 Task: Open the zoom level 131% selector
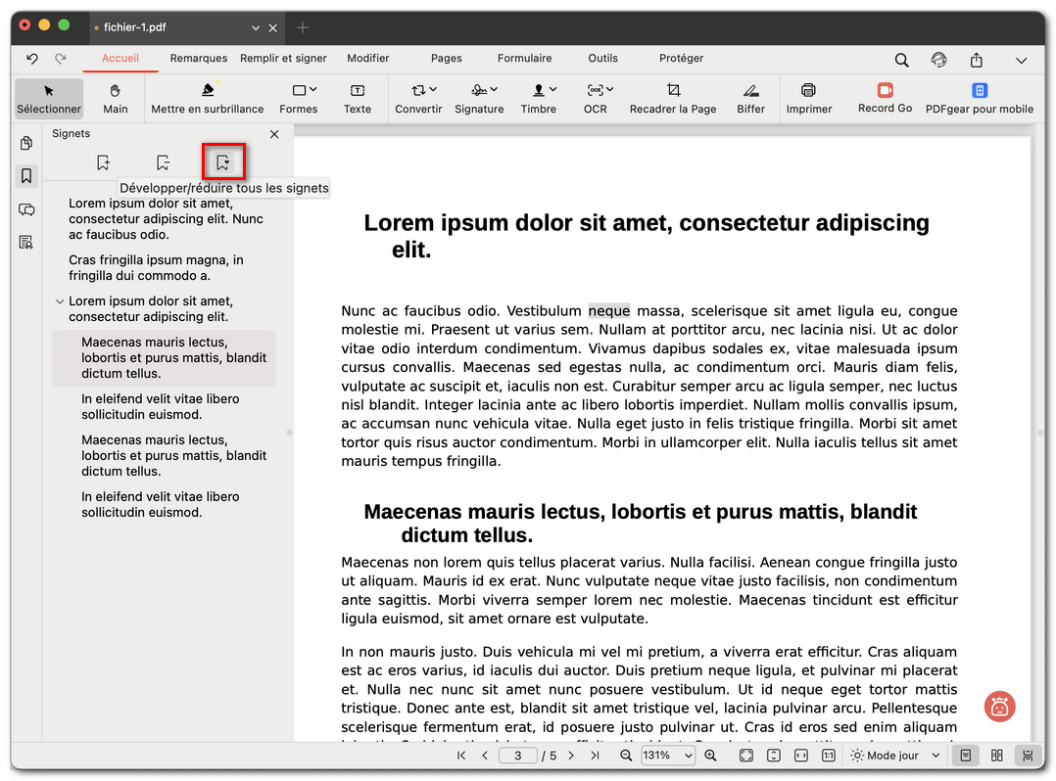pos(668,755)
